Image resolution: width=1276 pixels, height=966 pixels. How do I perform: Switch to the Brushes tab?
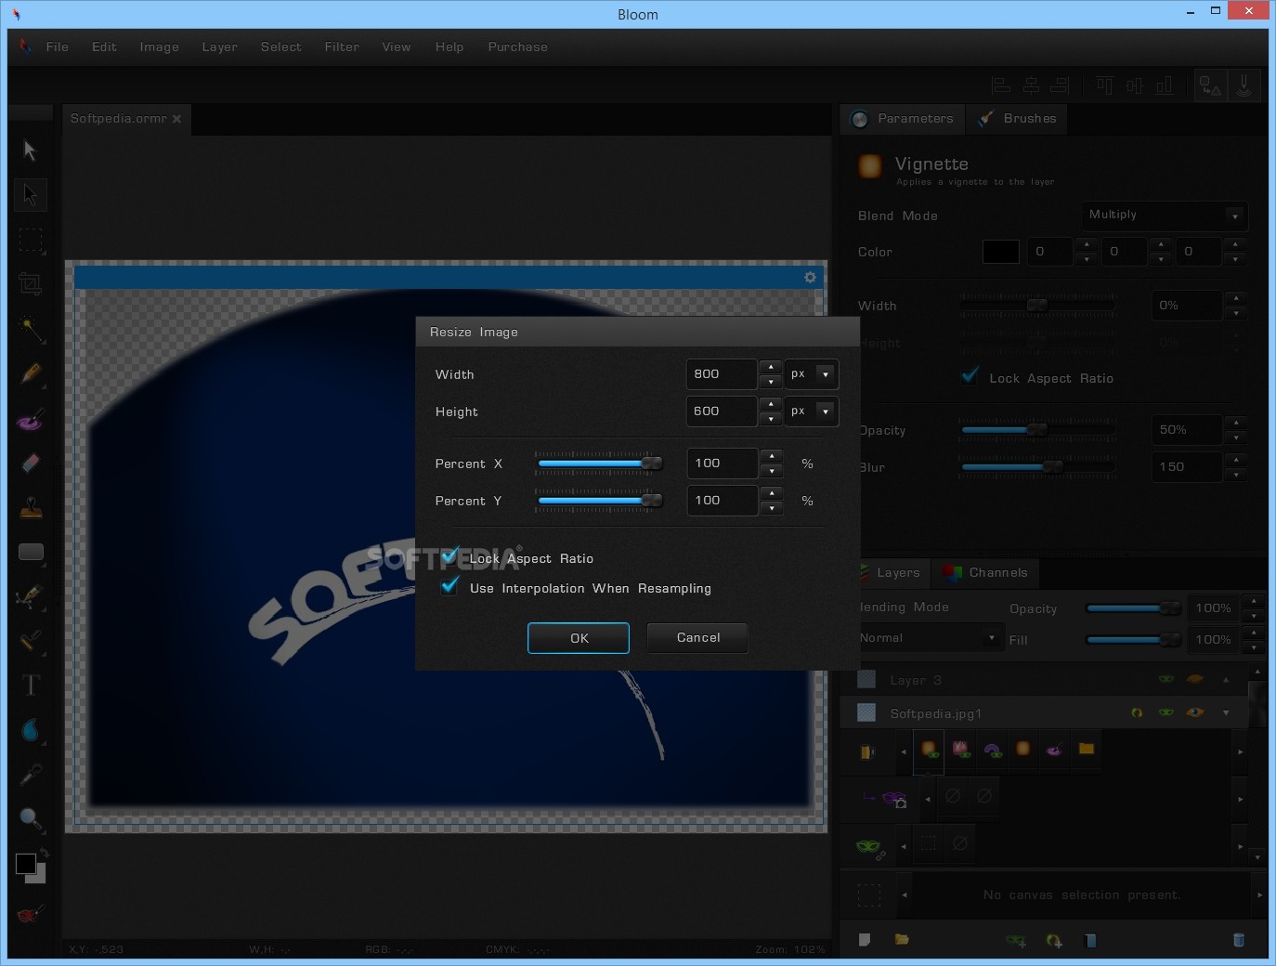tap(1018, 118)
